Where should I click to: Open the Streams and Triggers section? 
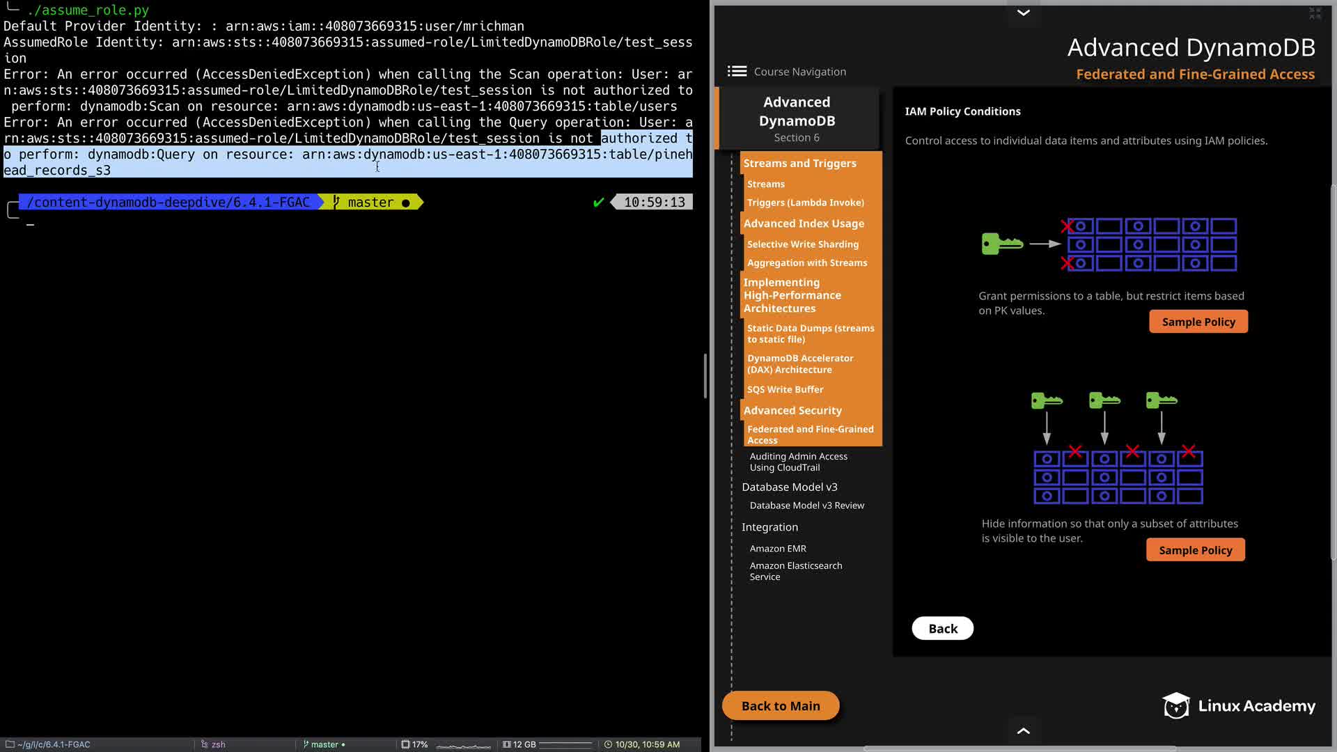point(799,163)
